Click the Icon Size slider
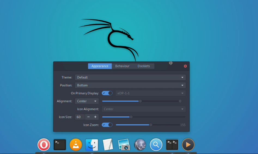 (x=144, y=117)
